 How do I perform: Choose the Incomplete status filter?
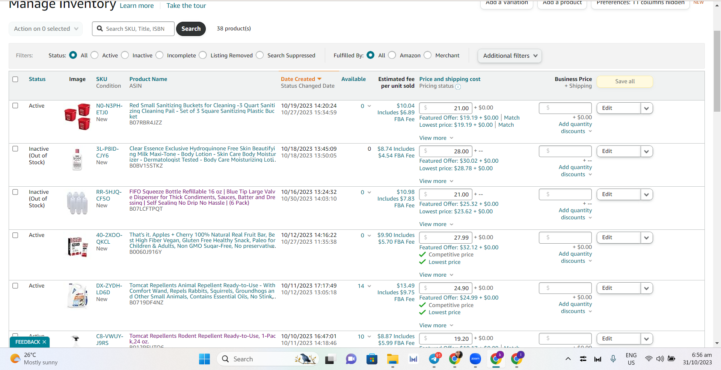[x=160, y=55]
